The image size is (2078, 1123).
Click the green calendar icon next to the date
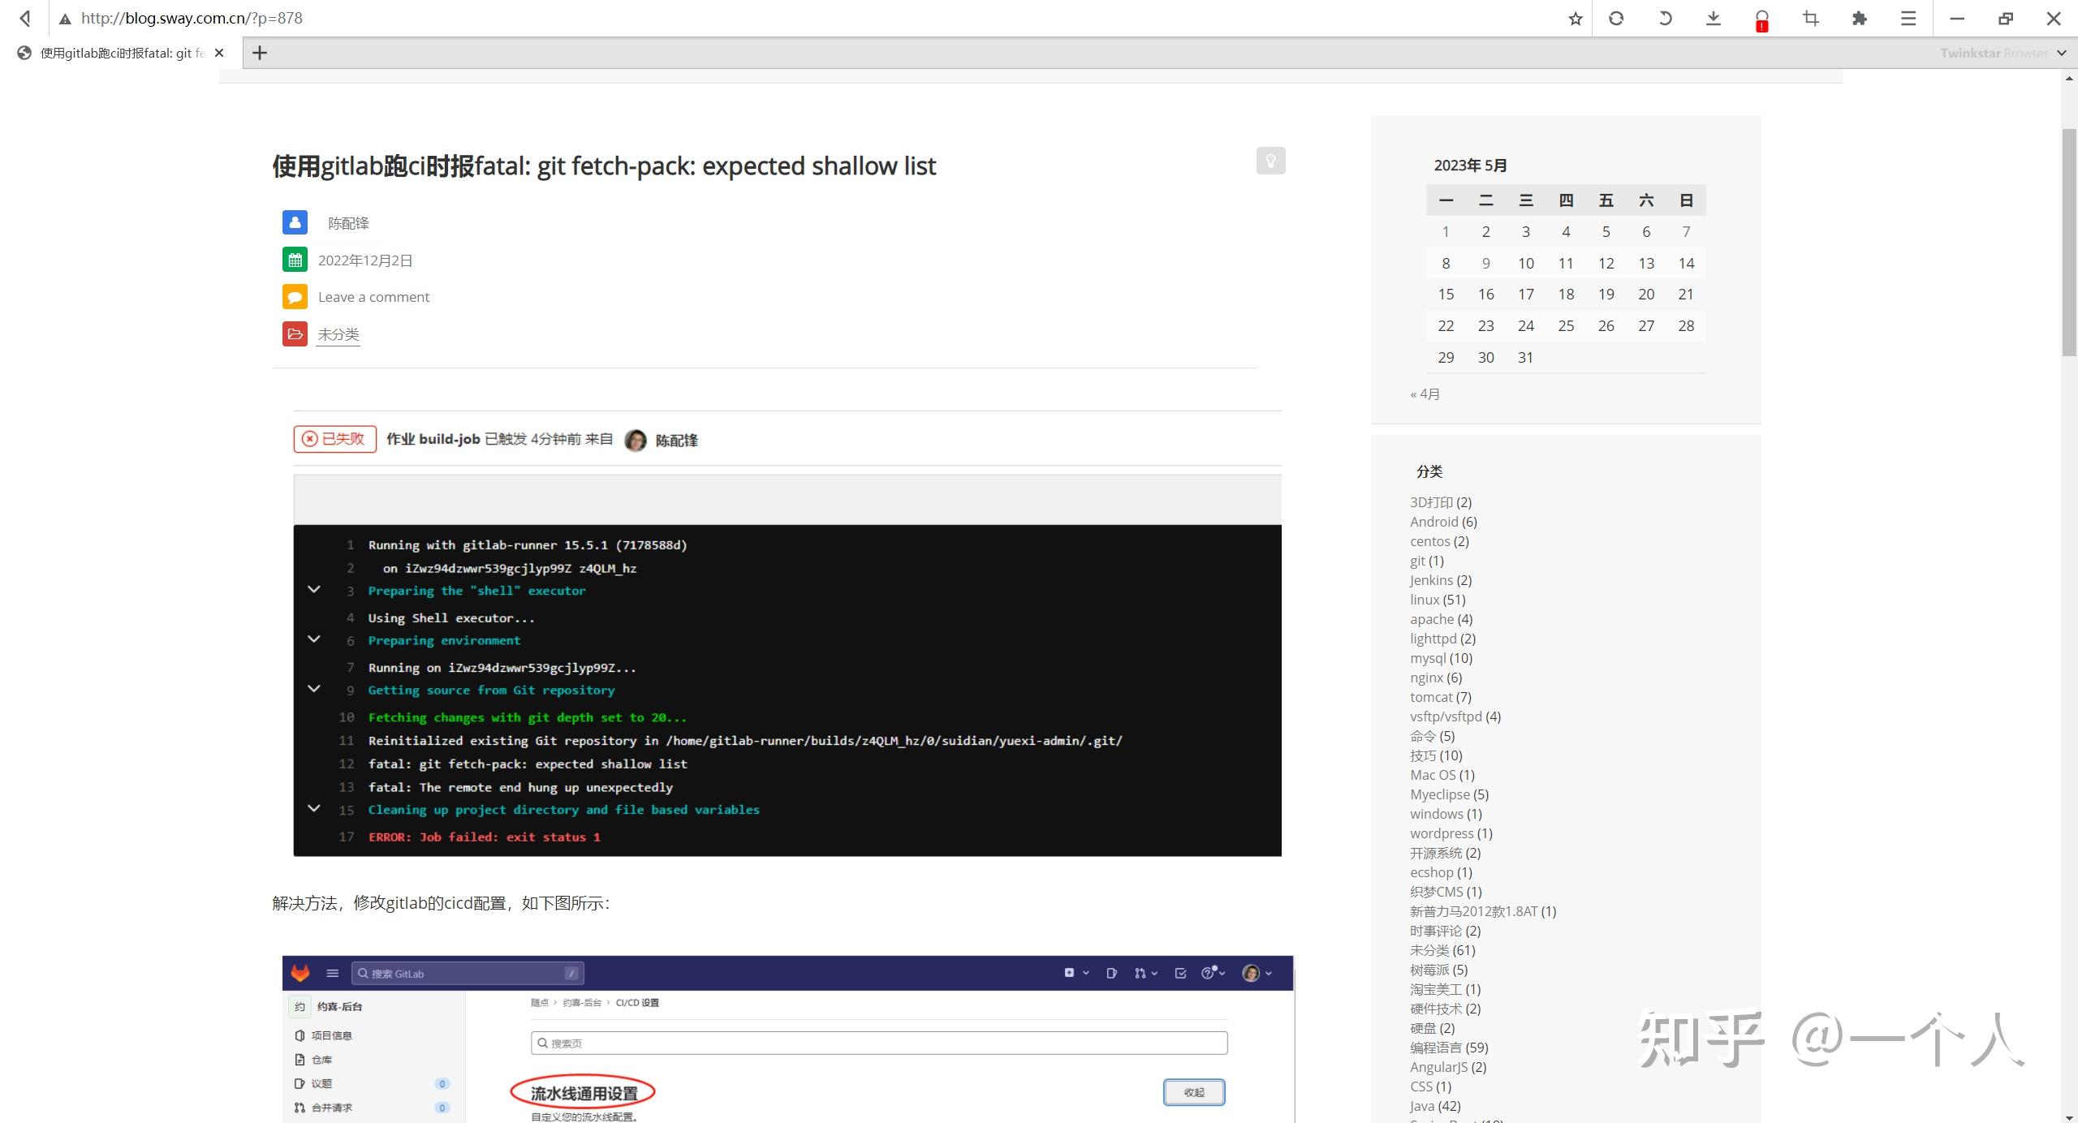pos(295,260)
